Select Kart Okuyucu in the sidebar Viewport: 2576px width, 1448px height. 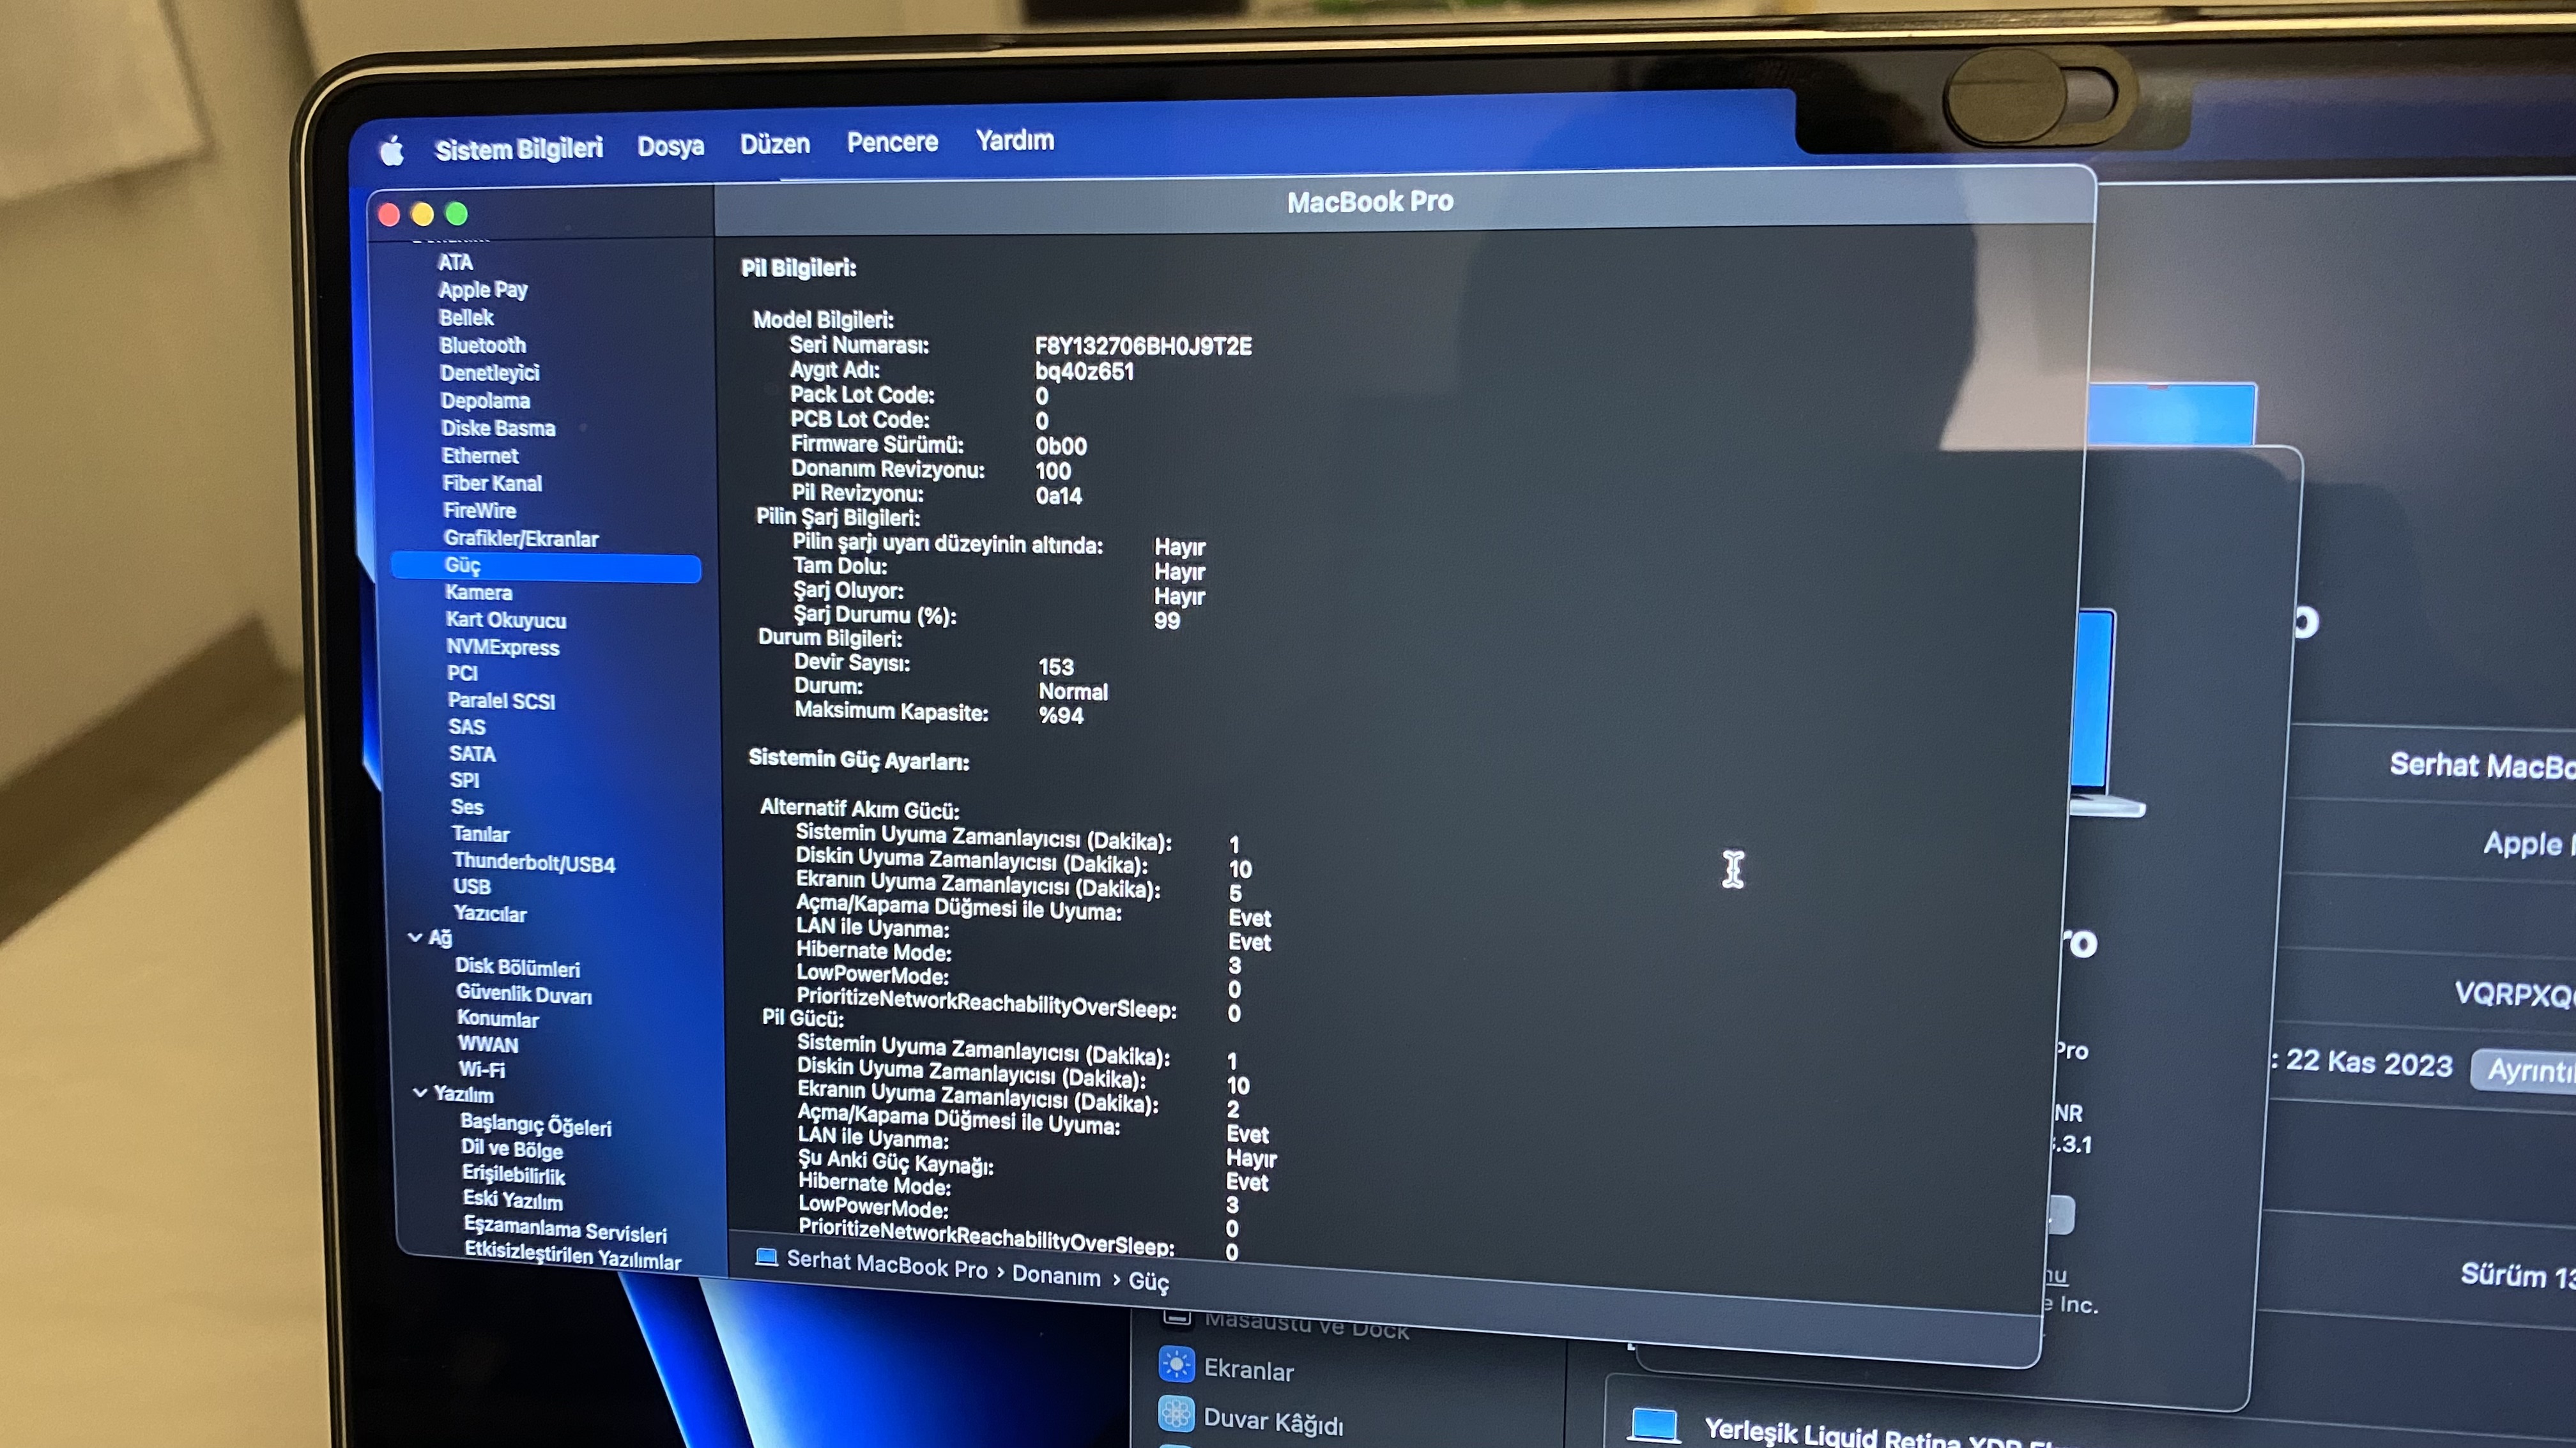506,621
